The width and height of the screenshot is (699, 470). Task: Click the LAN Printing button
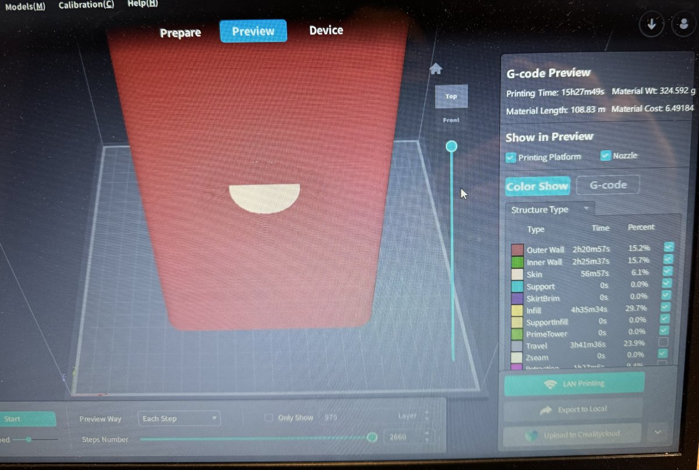tap(574, 384)
